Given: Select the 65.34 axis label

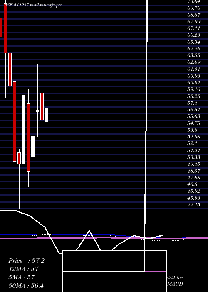Looking at the screenshot, I should pos(194,42).
